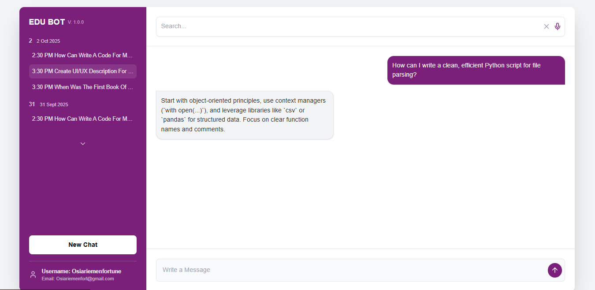The image size is (595, 290).
Task: Select the user's Python script question bubble
Action: tap(476, 70)
